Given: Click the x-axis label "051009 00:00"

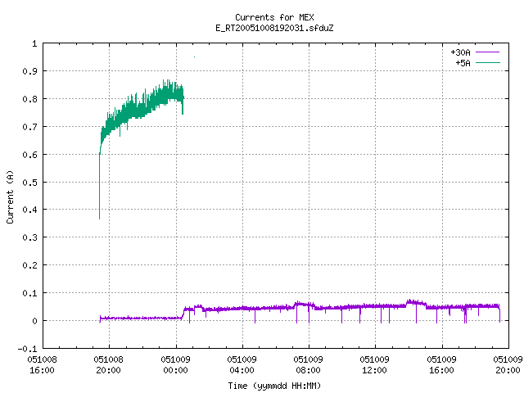Looking at the screenshot, I should (175, 365).
